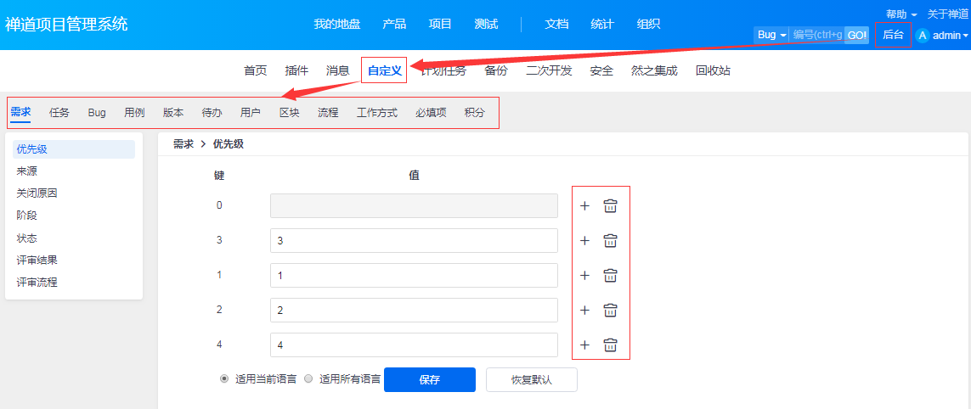Open the 然之集成 admin menu
The image size is (971, 409).
click(x=655, y=70)
